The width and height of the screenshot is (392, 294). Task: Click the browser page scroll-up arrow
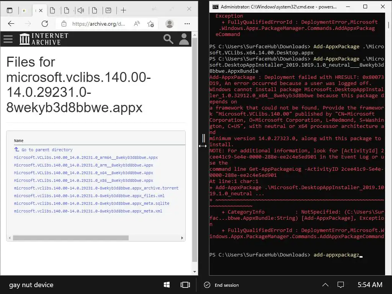195,35
